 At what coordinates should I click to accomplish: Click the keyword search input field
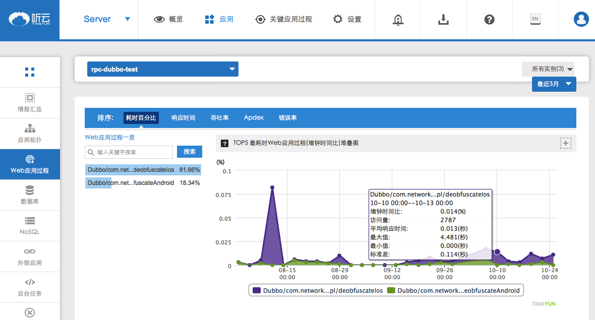point(129,152)
